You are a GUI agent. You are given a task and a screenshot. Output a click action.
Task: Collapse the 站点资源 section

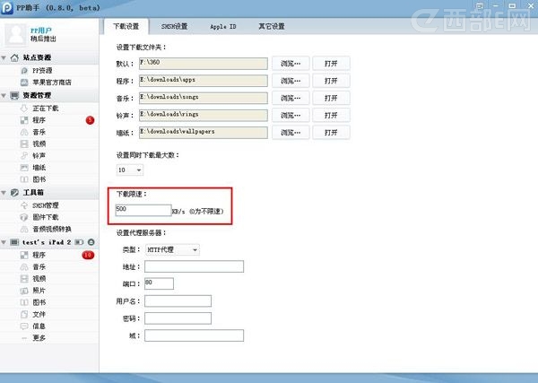[x=4, y=57]
